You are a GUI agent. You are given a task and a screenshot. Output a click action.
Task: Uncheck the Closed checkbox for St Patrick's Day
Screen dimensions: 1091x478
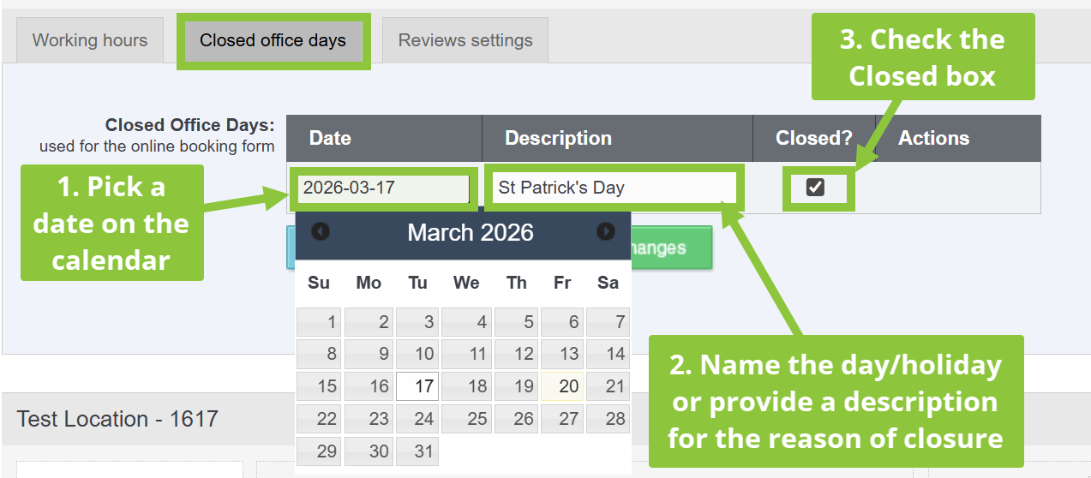815,188
